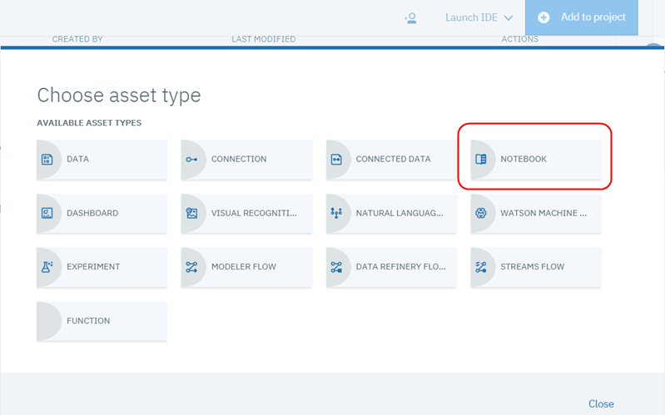Click the Connection asset icon

click(x=191, y=160)
